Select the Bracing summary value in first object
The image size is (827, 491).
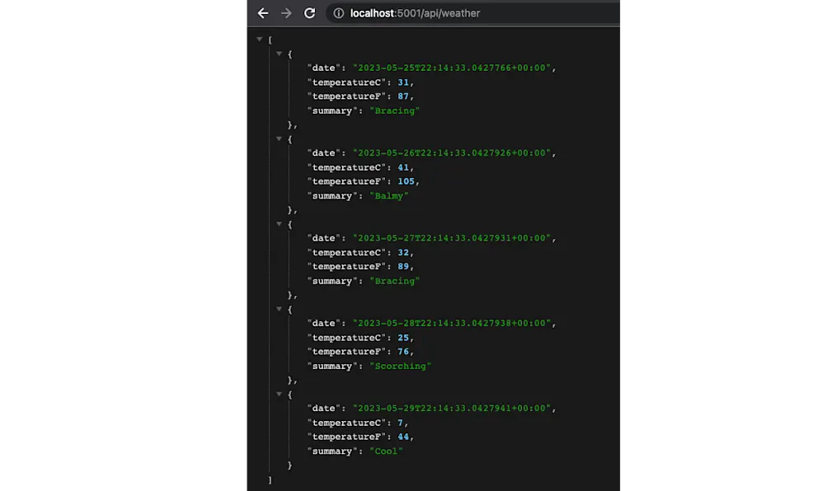click(x=394, y=110)
